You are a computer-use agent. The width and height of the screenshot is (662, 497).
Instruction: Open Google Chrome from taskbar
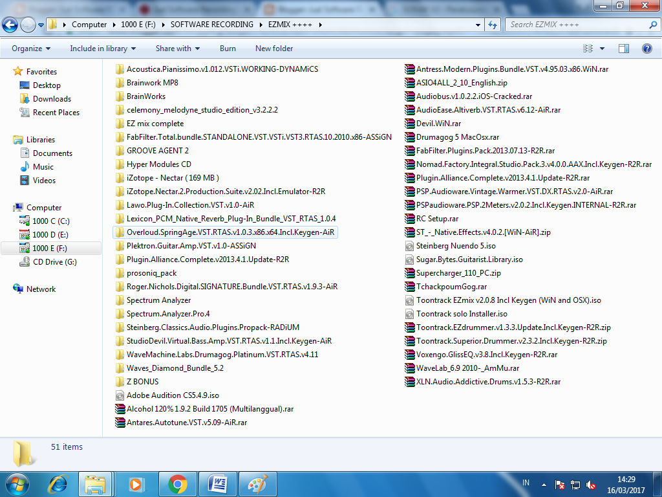click(178, 484)
